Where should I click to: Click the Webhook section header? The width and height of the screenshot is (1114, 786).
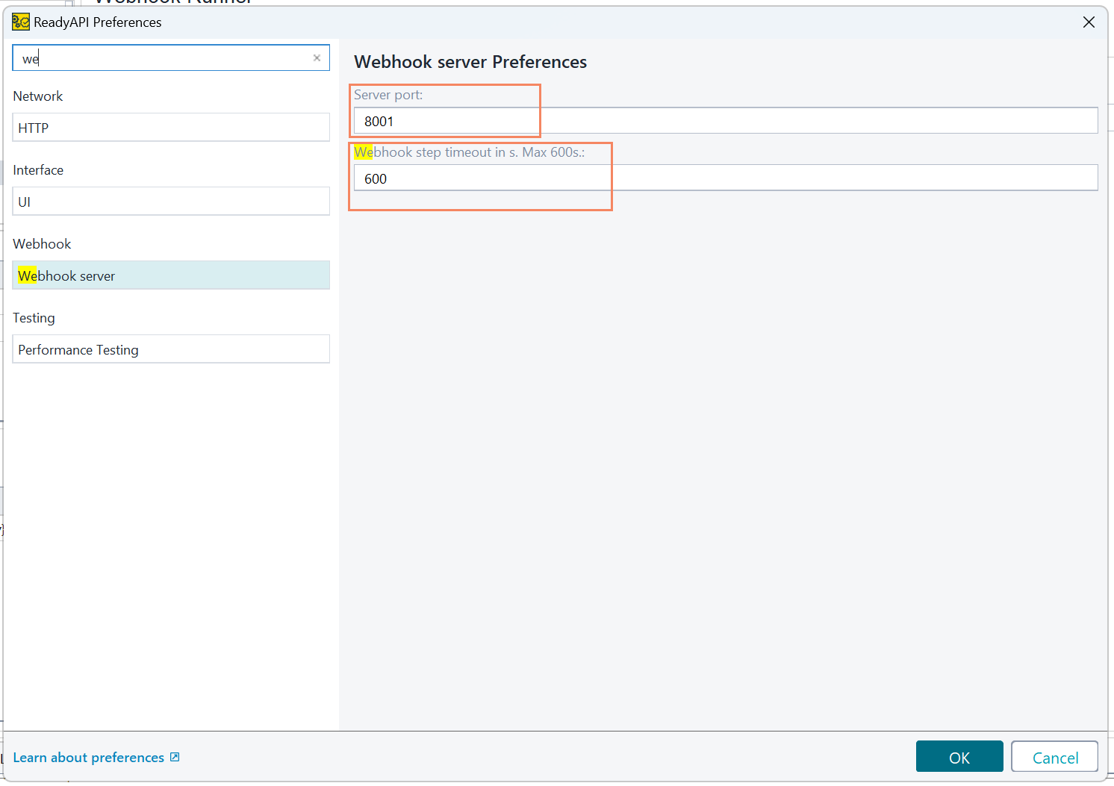click(42, 243)
